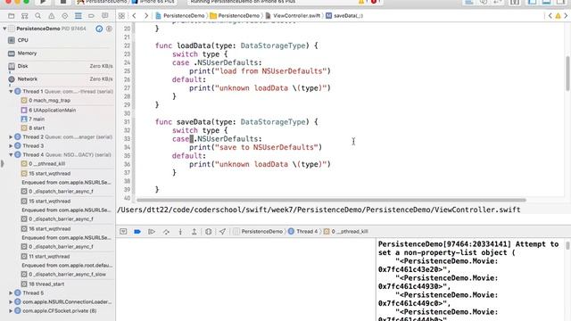Simulate location from debug bar
The width and height of the screenshot is (571, 321).
click(x=222, y=232)
